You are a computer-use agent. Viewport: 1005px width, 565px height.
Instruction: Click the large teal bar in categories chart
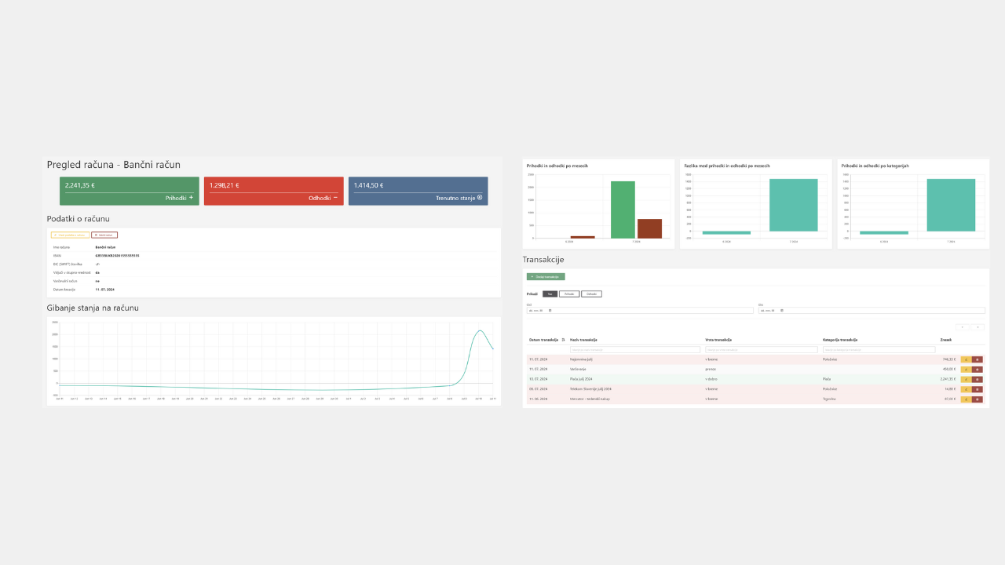point(951,205)
